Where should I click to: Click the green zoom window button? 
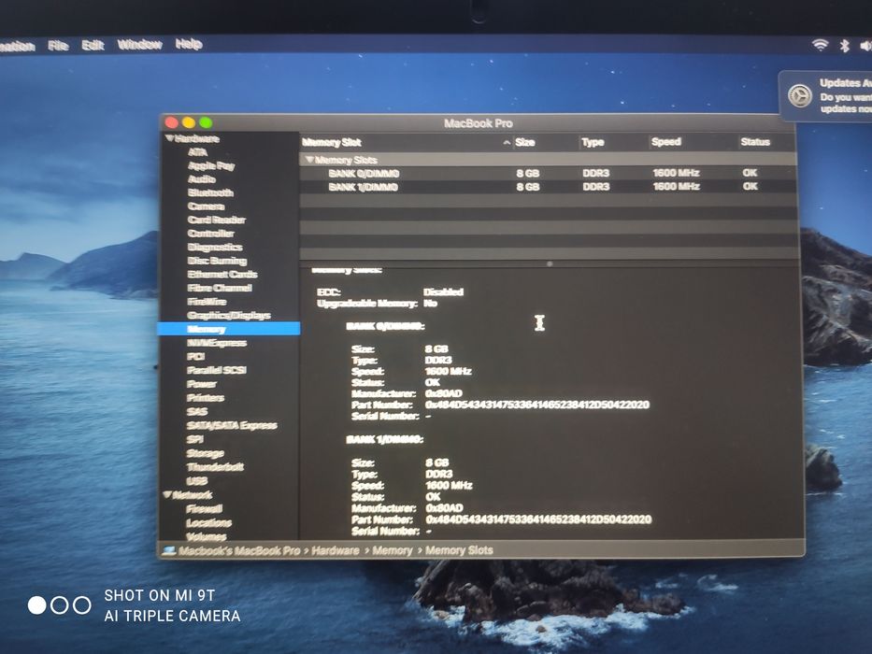click(x=206, y=123)
